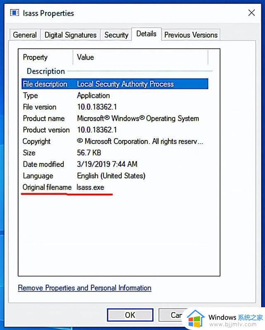Select the Type property row
265x330 pixels.
[x=115, y=96]
